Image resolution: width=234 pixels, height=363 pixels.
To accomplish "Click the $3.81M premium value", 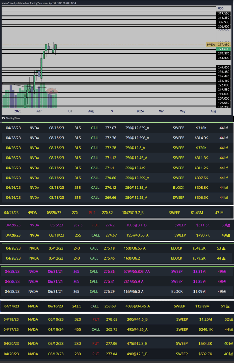I will click(199, 271).
